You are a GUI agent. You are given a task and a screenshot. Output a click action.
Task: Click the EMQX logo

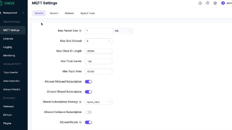[x=7, y=3]
